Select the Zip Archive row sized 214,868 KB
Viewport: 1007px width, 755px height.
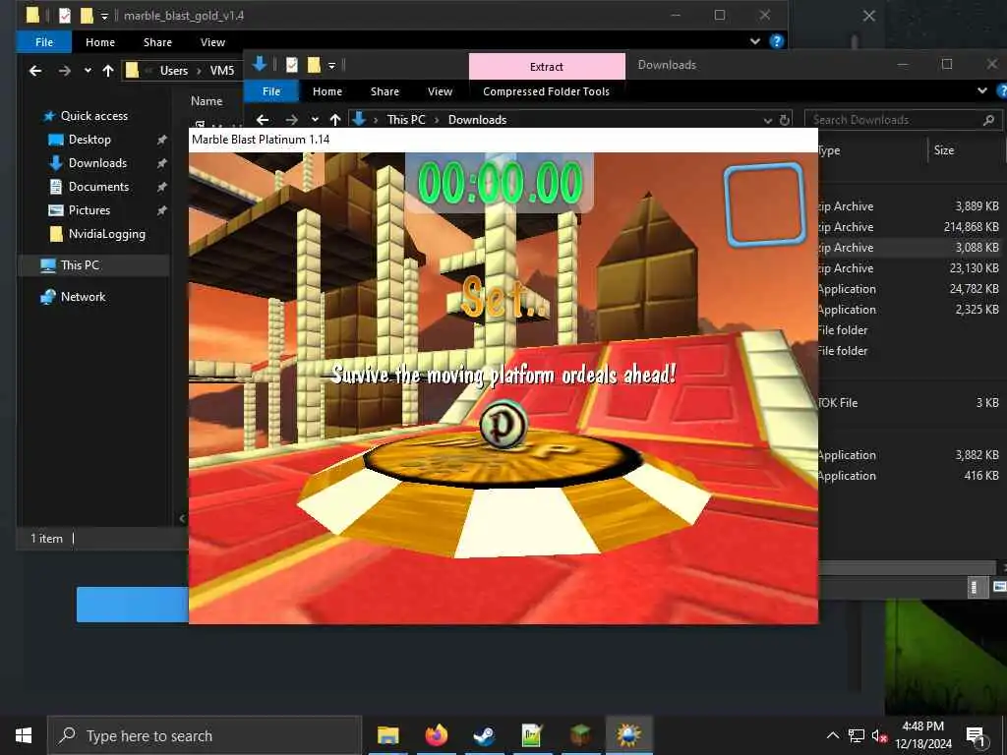pos(910,227)
